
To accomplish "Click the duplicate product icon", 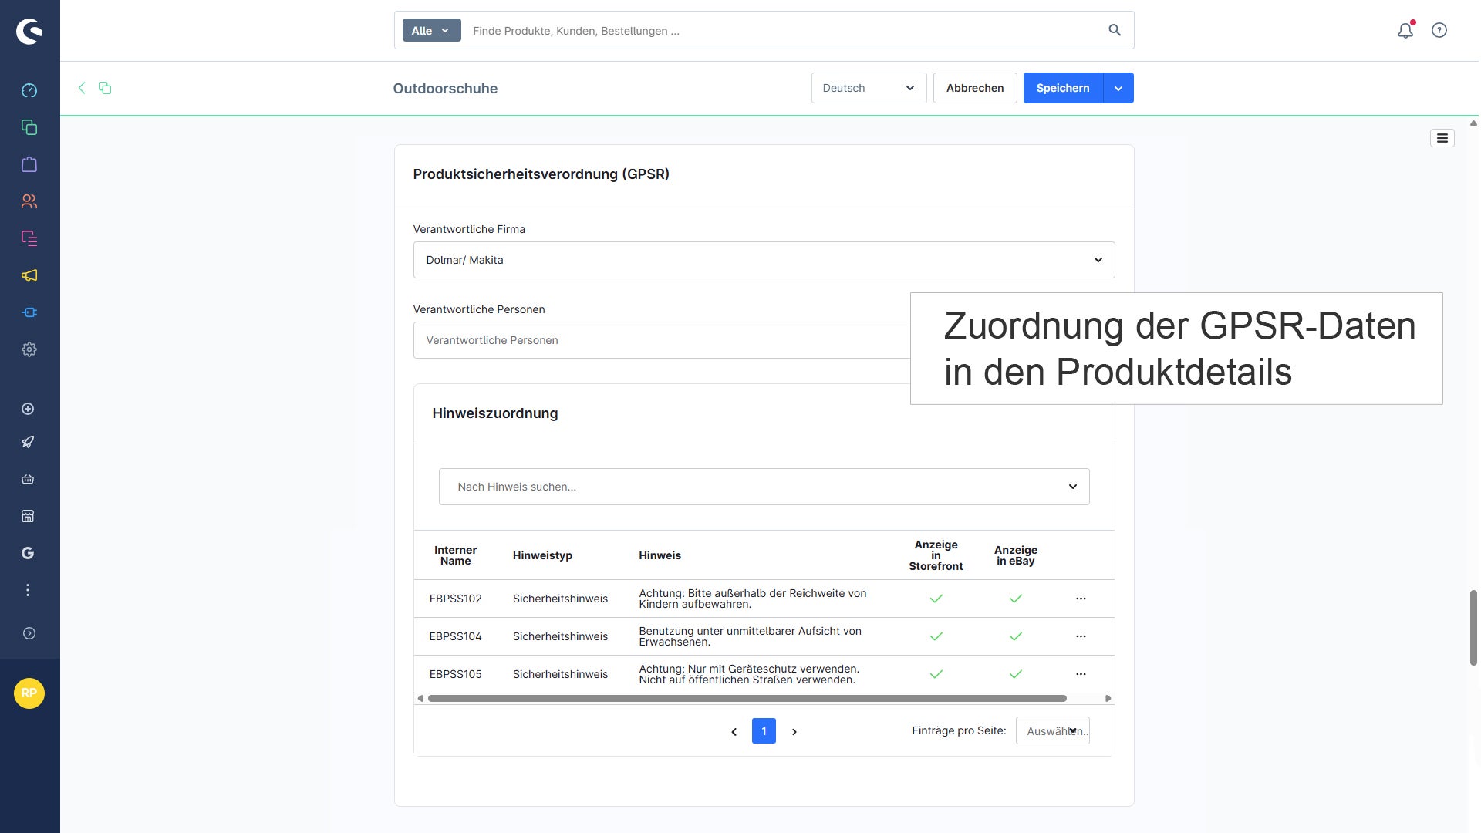I will (x=105, y=88).
